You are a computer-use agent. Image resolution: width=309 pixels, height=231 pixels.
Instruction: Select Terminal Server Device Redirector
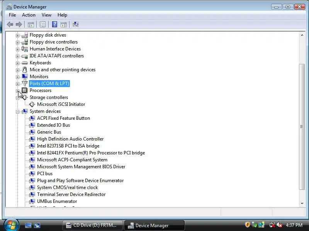point(71,194)
